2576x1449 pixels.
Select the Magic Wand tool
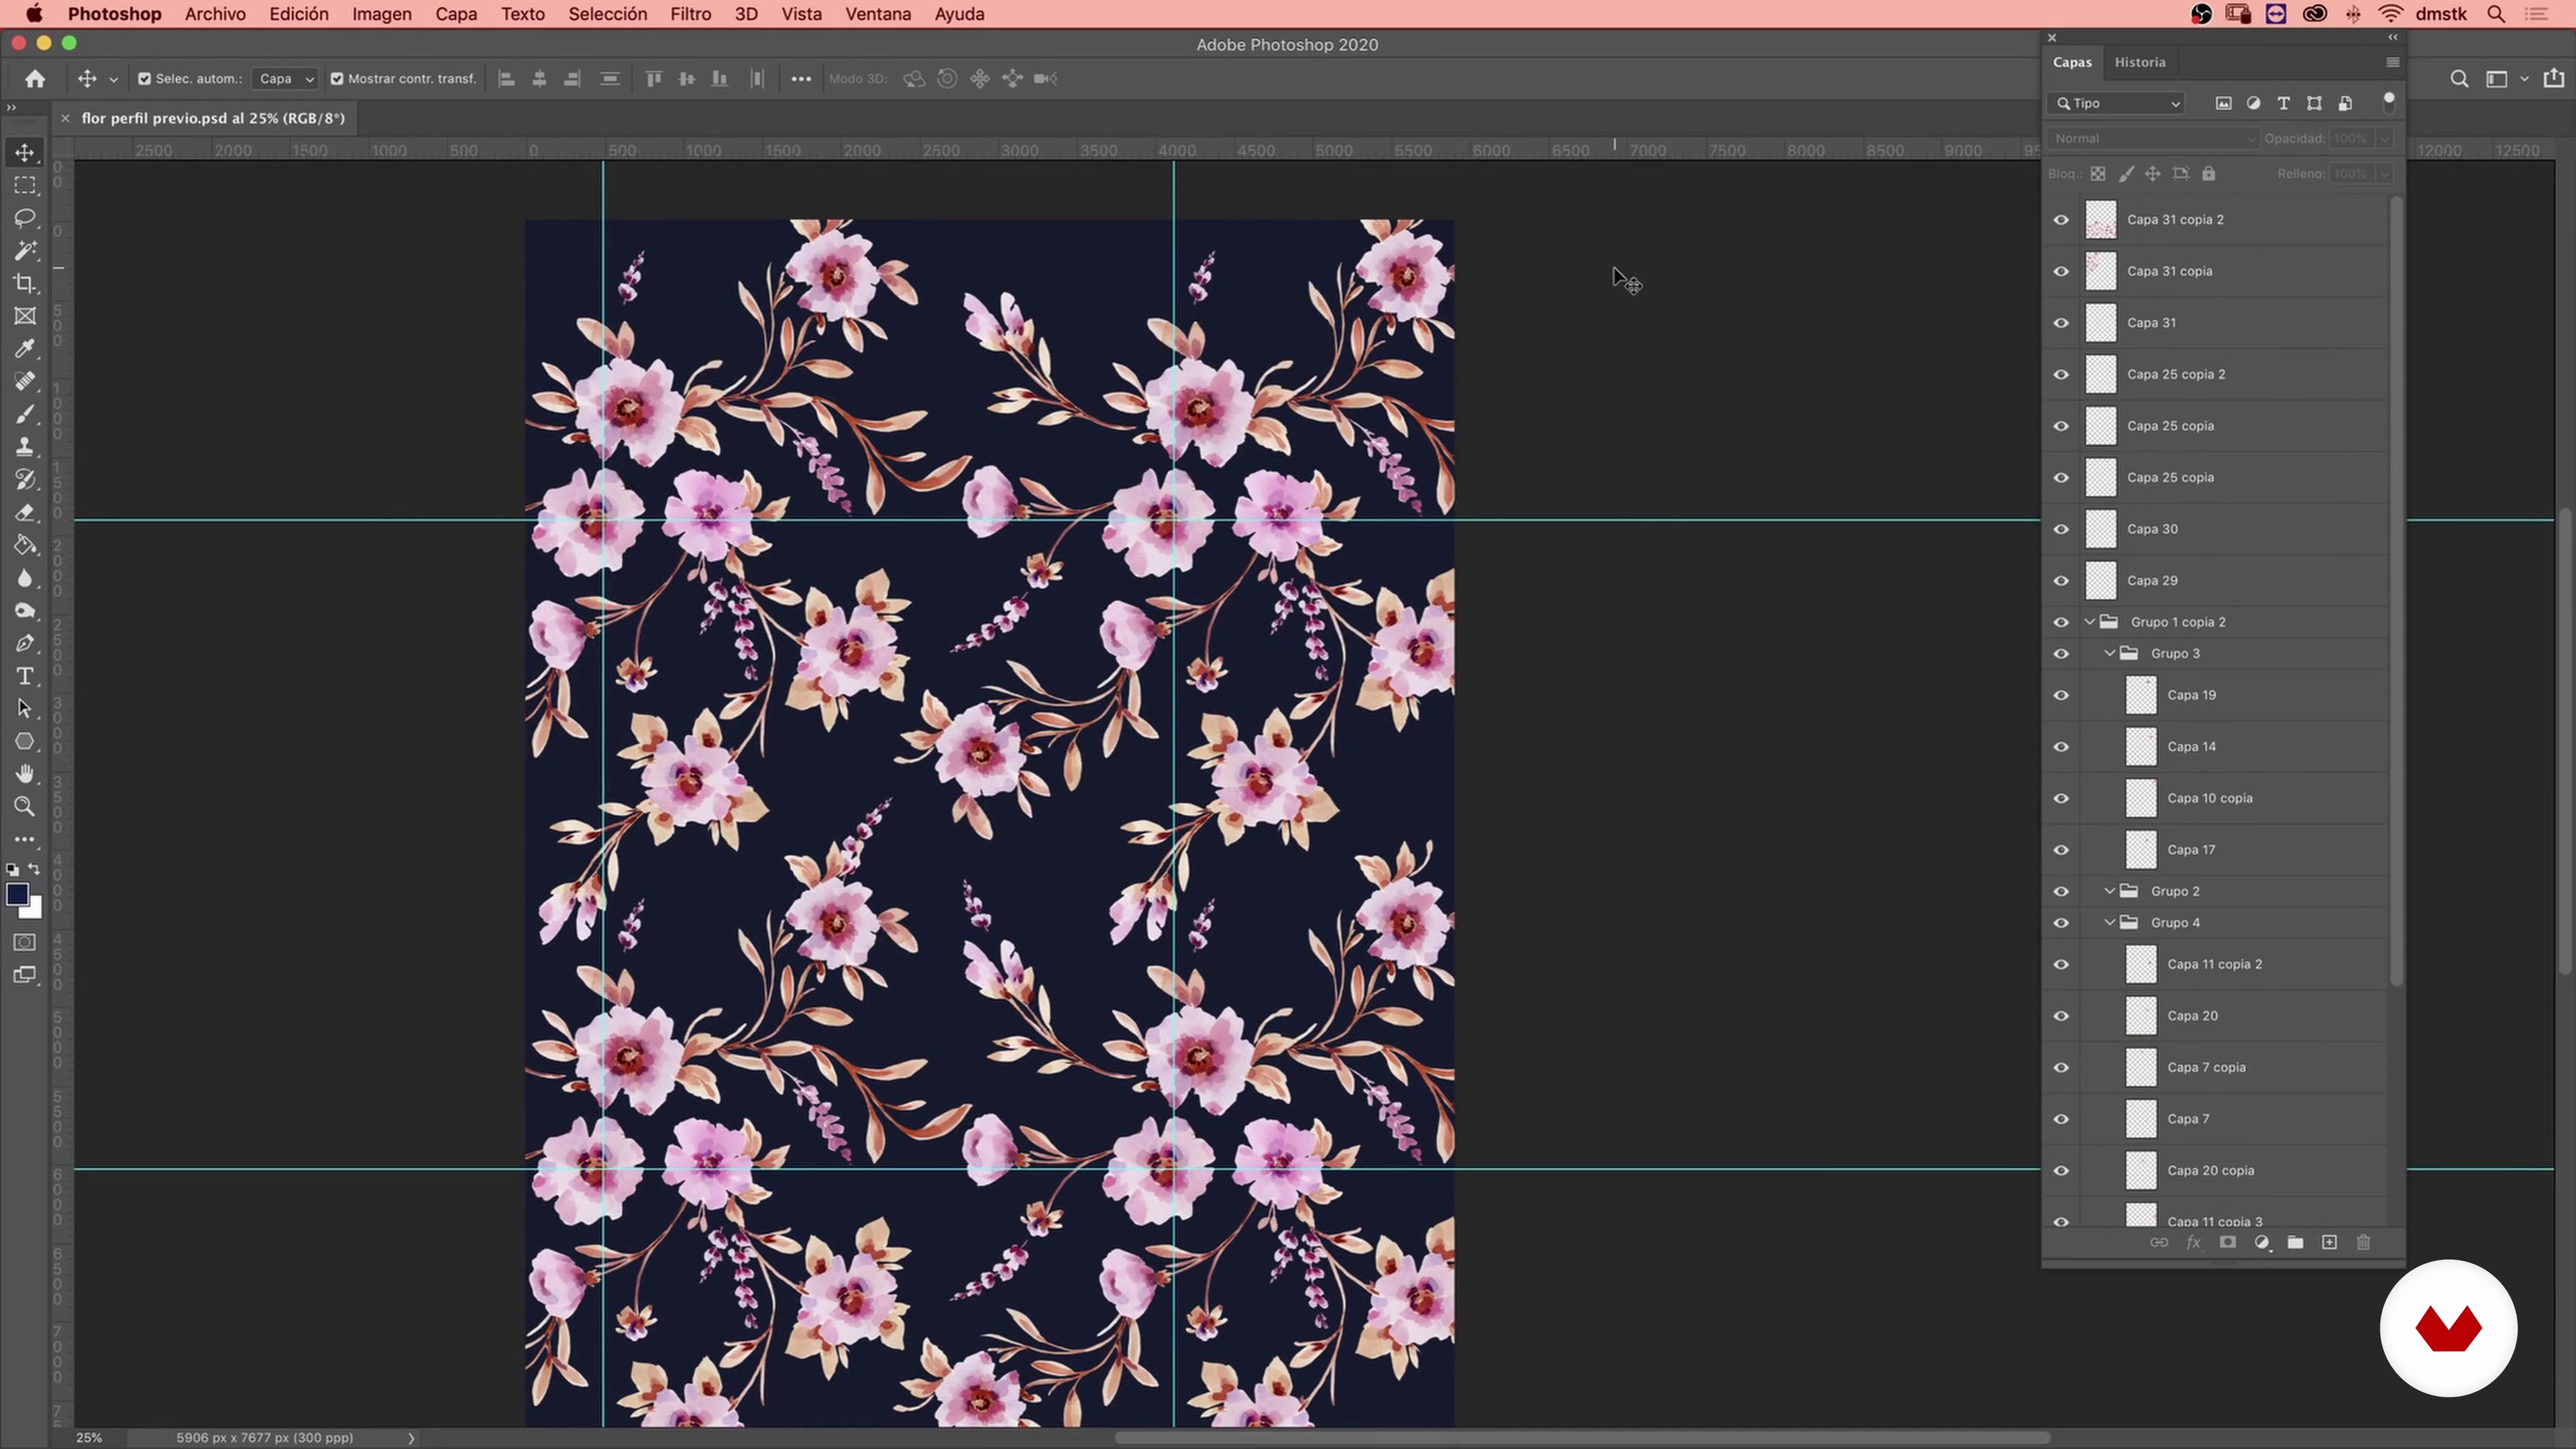coord(25,251)
